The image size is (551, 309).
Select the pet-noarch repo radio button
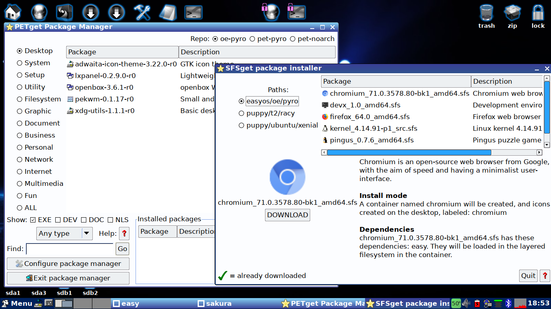coord(293,39)
